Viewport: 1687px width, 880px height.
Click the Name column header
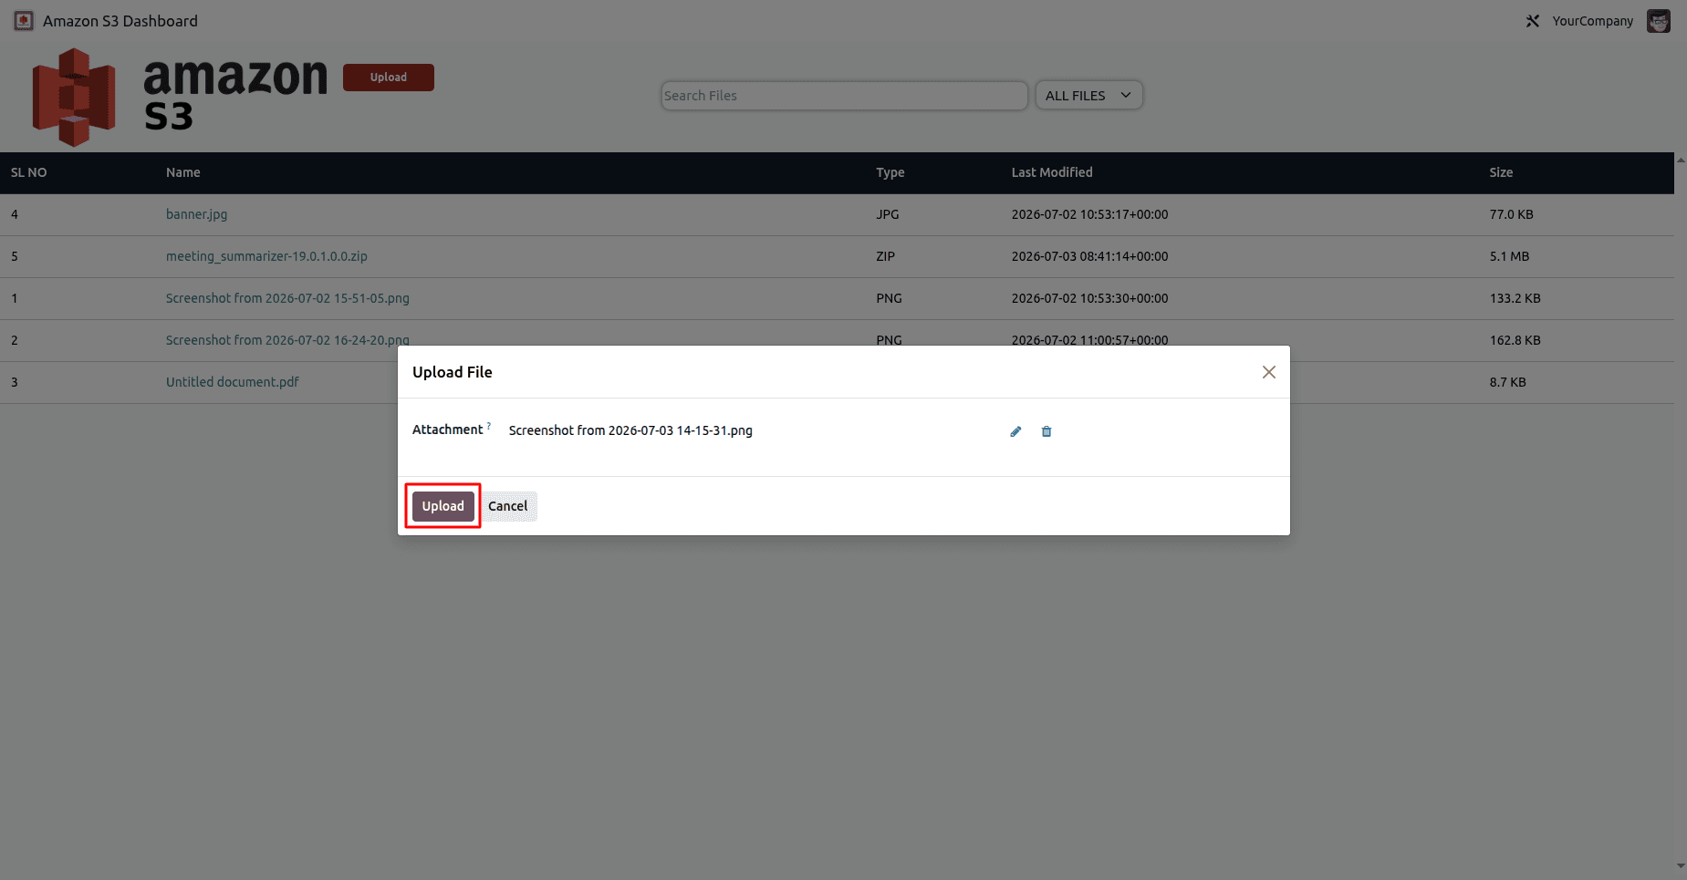click(x=183, y=172)
